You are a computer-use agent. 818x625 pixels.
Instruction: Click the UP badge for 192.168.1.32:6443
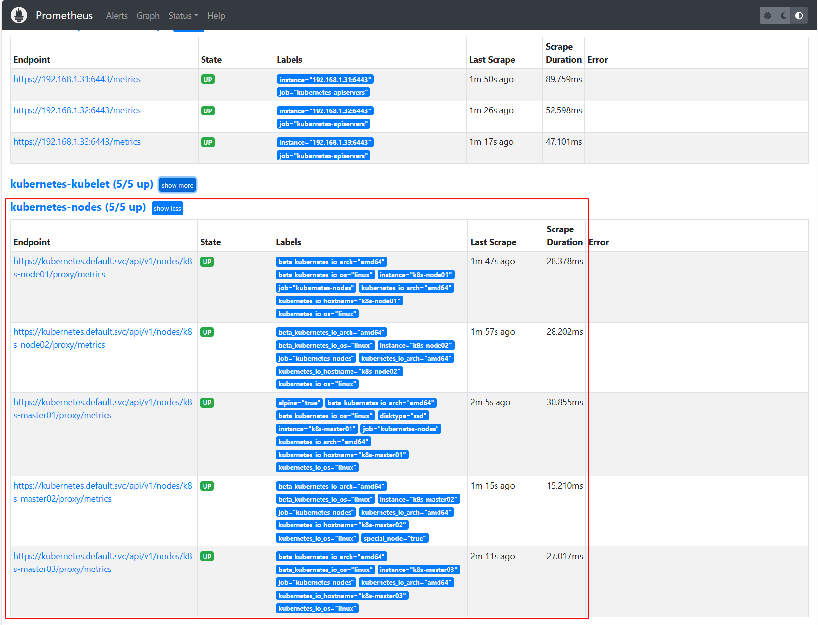tap(208, 111)
